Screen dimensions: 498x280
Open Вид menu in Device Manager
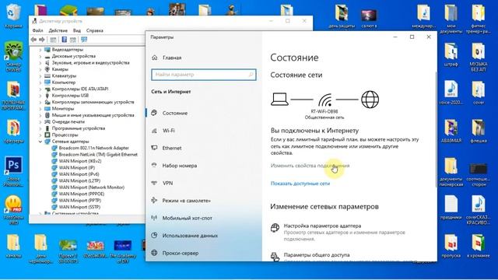pos(77,30)
